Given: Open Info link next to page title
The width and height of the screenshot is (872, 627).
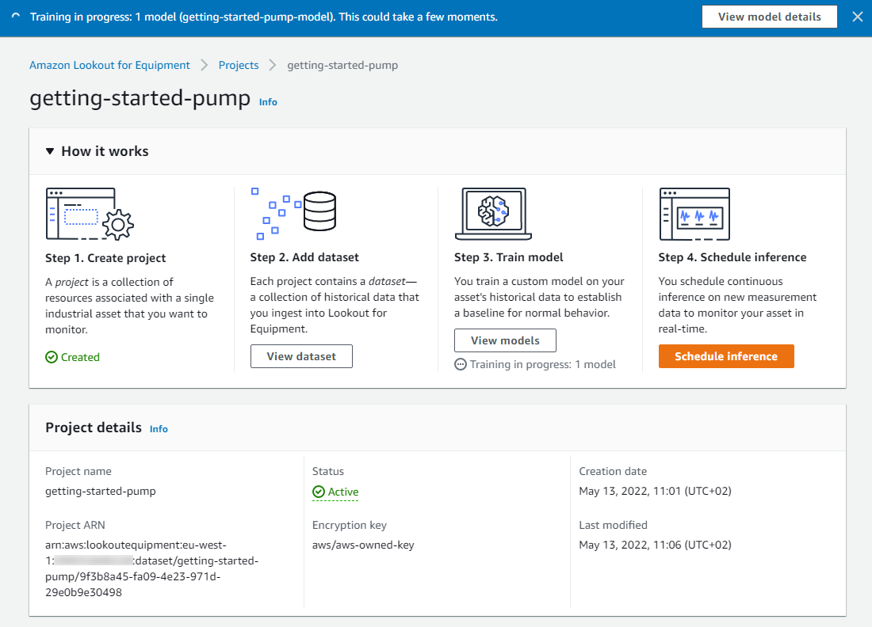Looking at the screenshot, I should [x=268, y=102].
